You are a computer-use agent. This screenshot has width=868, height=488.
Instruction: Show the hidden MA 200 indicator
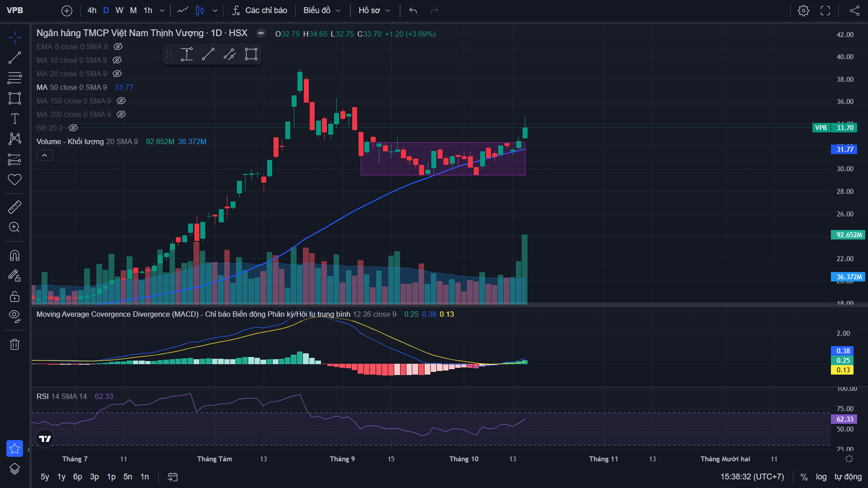[121, 114]
